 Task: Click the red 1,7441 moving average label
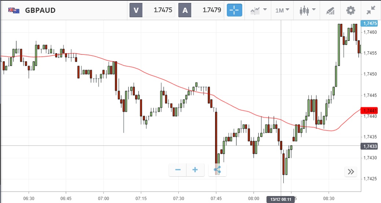[370, 110]
